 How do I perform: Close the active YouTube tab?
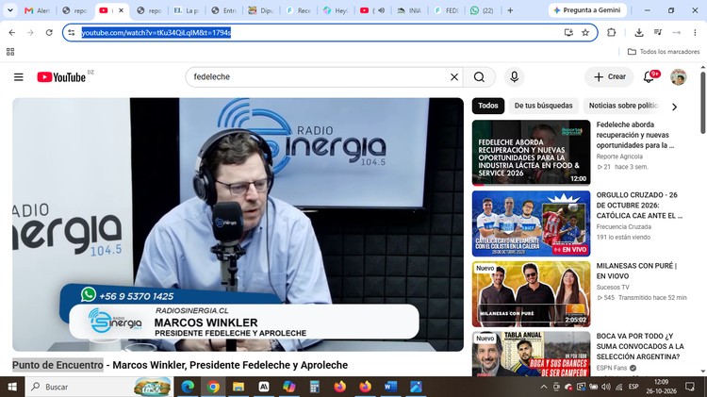click(x=121, y=10)
